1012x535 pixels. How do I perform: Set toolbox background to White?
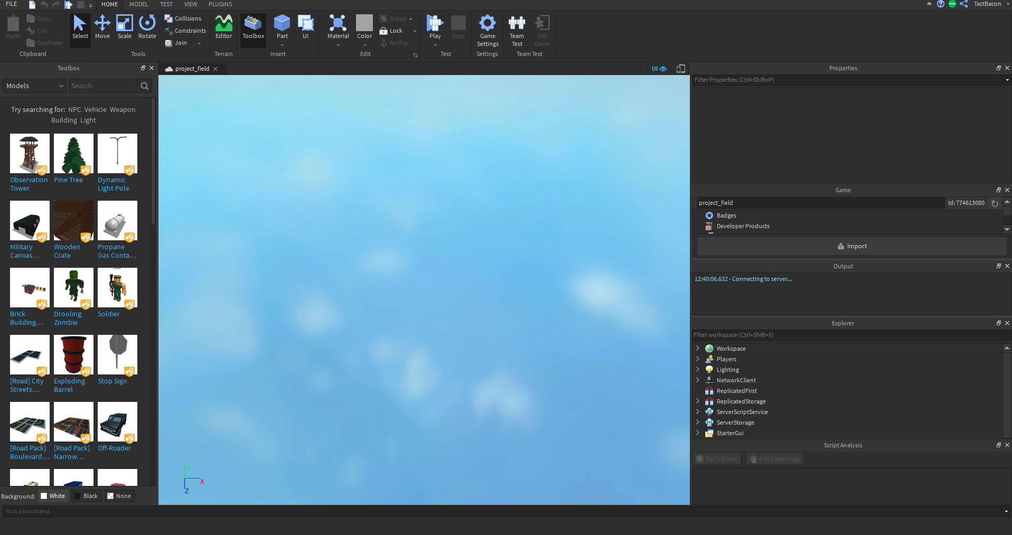pyautogui.click(x=53, y=496)
